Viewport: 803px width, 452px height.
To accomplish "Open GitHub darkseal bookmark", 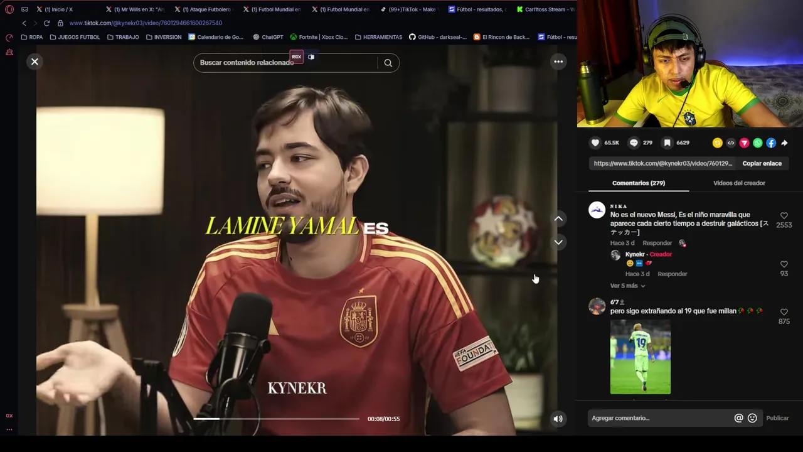I will [x=438, y=37].
